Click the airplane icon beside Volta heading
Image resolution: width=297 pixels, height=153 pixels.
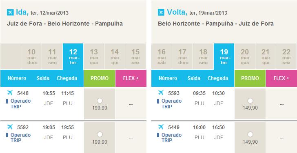(x=161, y=13)
